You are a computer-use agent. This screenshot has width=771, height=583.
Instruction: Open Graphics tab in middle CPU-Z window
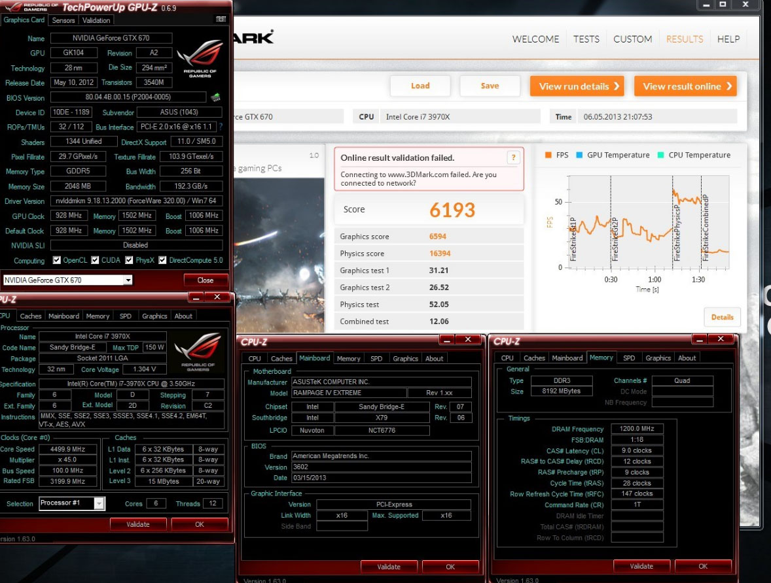tap(405, 359)
